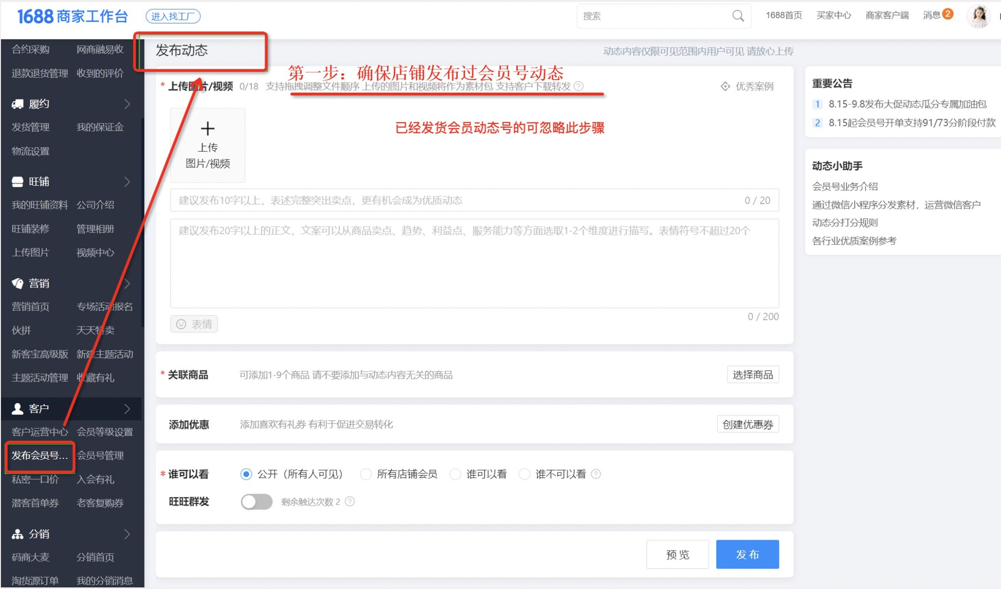Open the user avatar profile
This screenshot has height=589, width=1001.
[x=979, y=16]
